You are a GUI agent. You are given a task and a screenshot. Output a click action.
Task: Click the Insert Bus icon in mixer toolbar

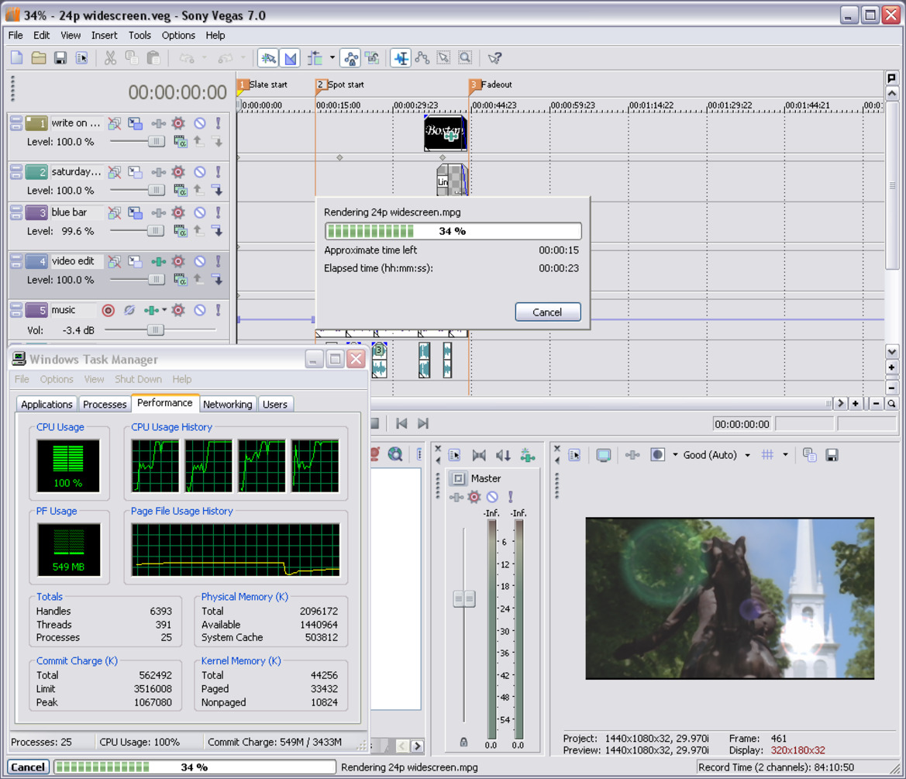[528, 455]
